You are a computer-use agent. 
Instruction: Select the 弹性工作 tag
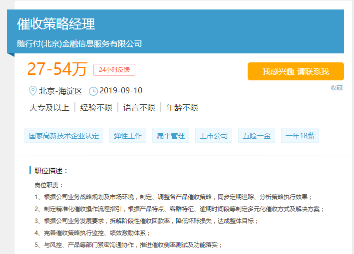tap(128, 136)
